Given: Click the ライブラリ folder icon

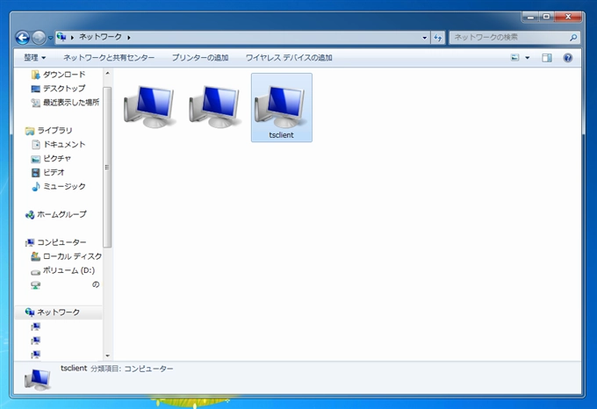Looking at the screenshot, I should point(30,131).
